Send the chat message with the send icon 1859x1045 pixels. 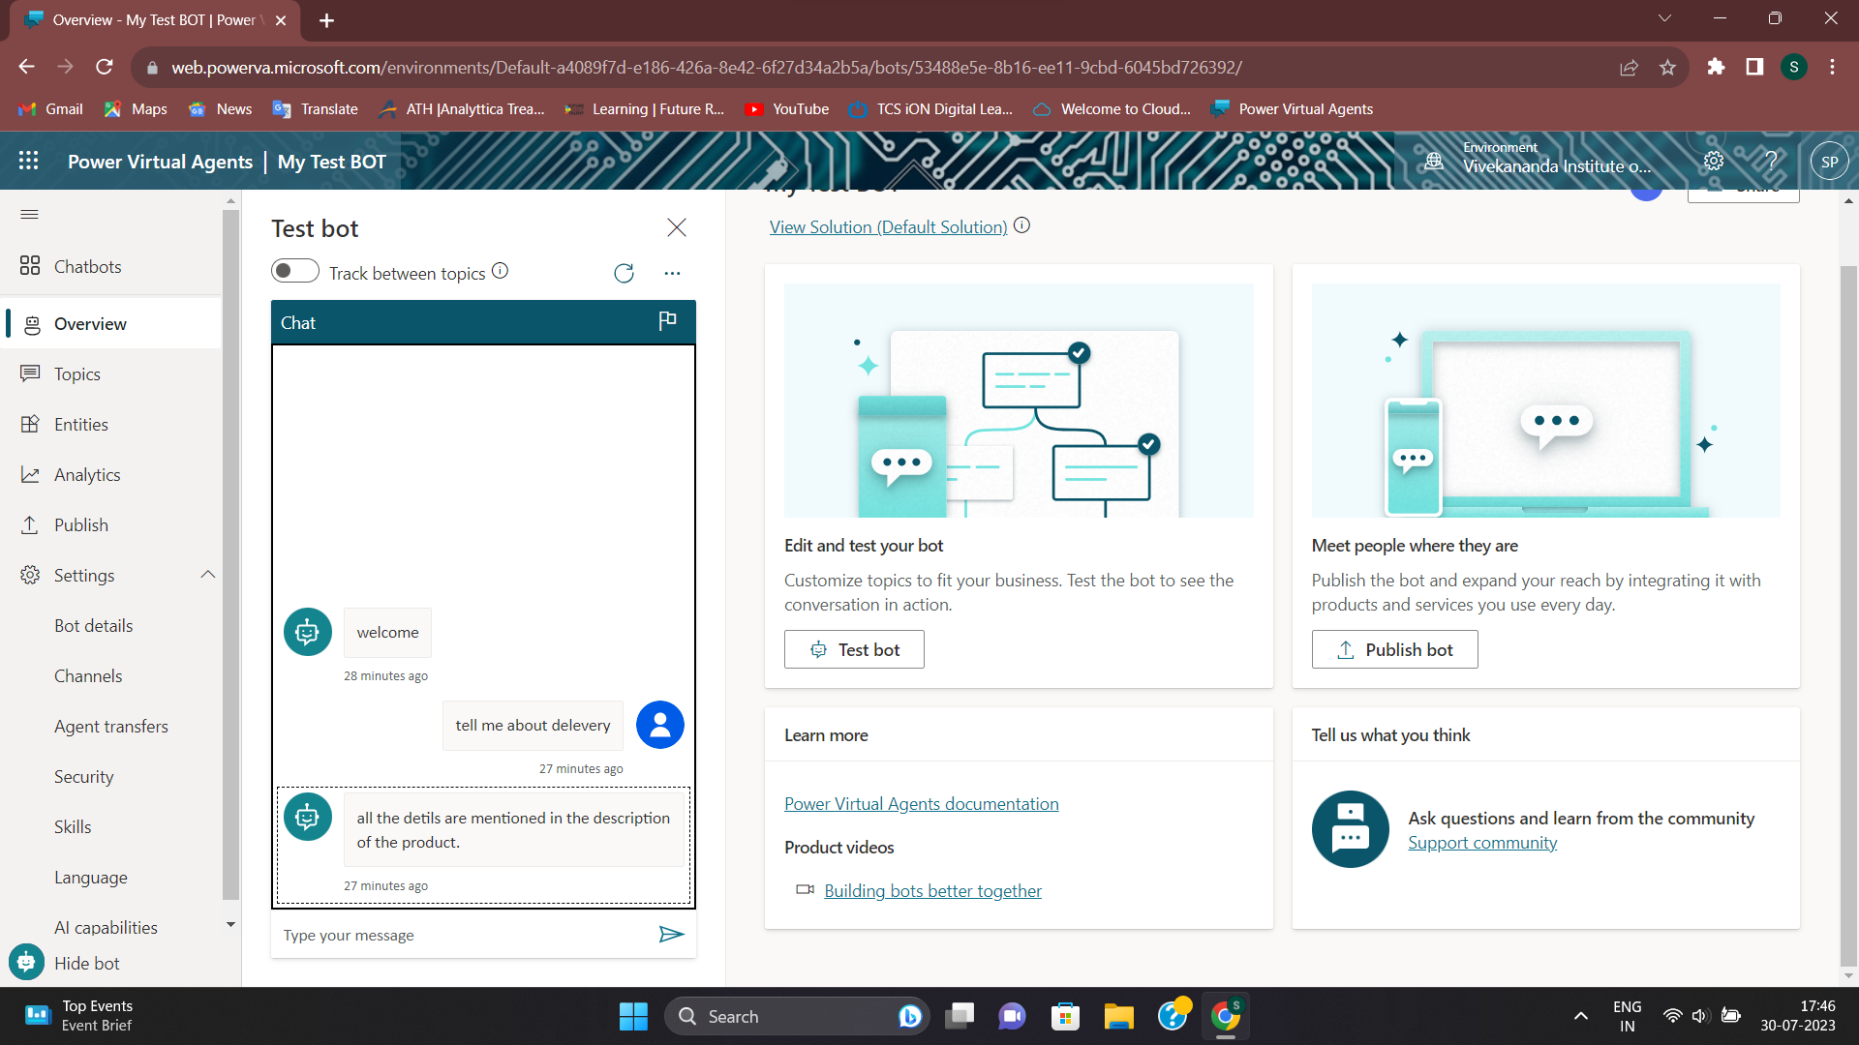click(x=672, y=935)
